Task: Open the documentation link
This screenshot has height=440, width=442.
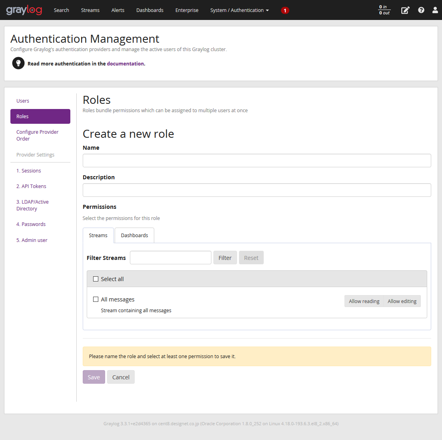Action: pos(125,64)
